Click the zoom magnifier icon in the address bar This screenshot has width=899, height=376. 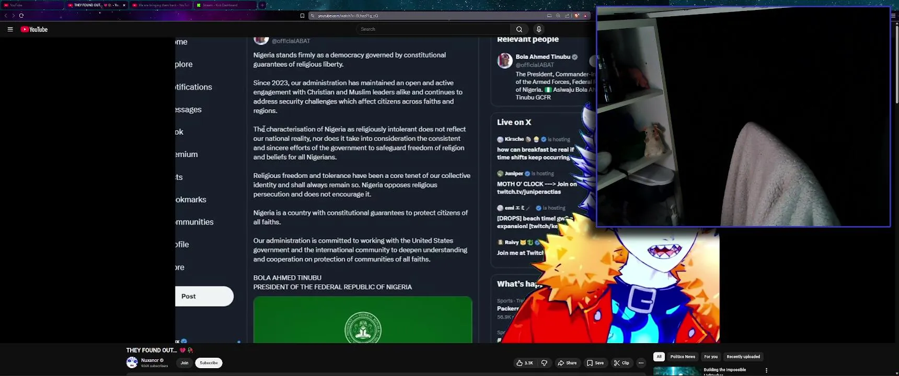[558, 16]
